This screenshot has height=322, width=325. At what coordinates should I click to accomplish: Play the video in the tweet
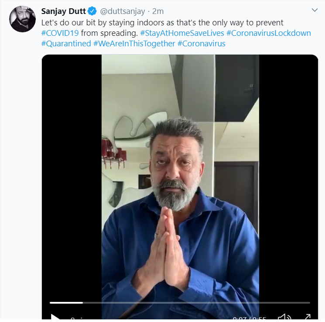click(x=55, y=317)
